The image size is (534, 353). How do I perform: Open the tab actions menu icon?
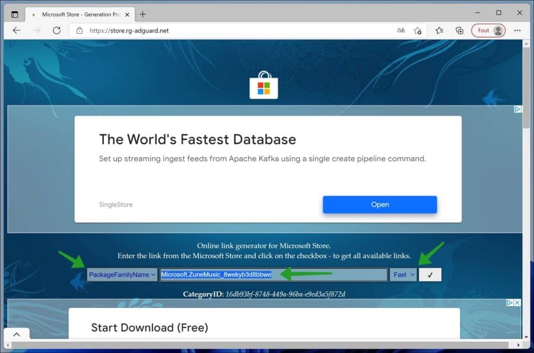[15, 14]
